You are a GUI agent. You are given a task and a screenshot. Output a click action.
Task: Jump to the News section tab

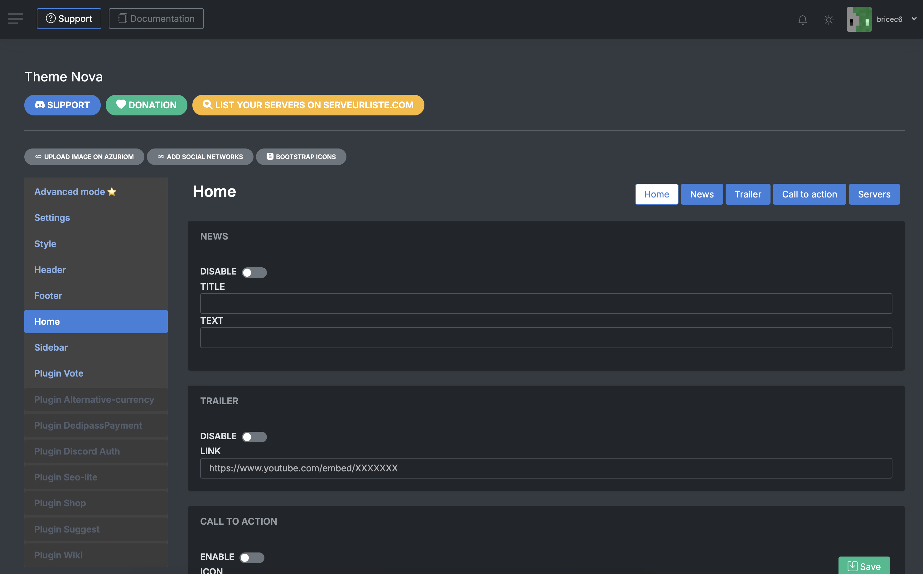point(702,194)
